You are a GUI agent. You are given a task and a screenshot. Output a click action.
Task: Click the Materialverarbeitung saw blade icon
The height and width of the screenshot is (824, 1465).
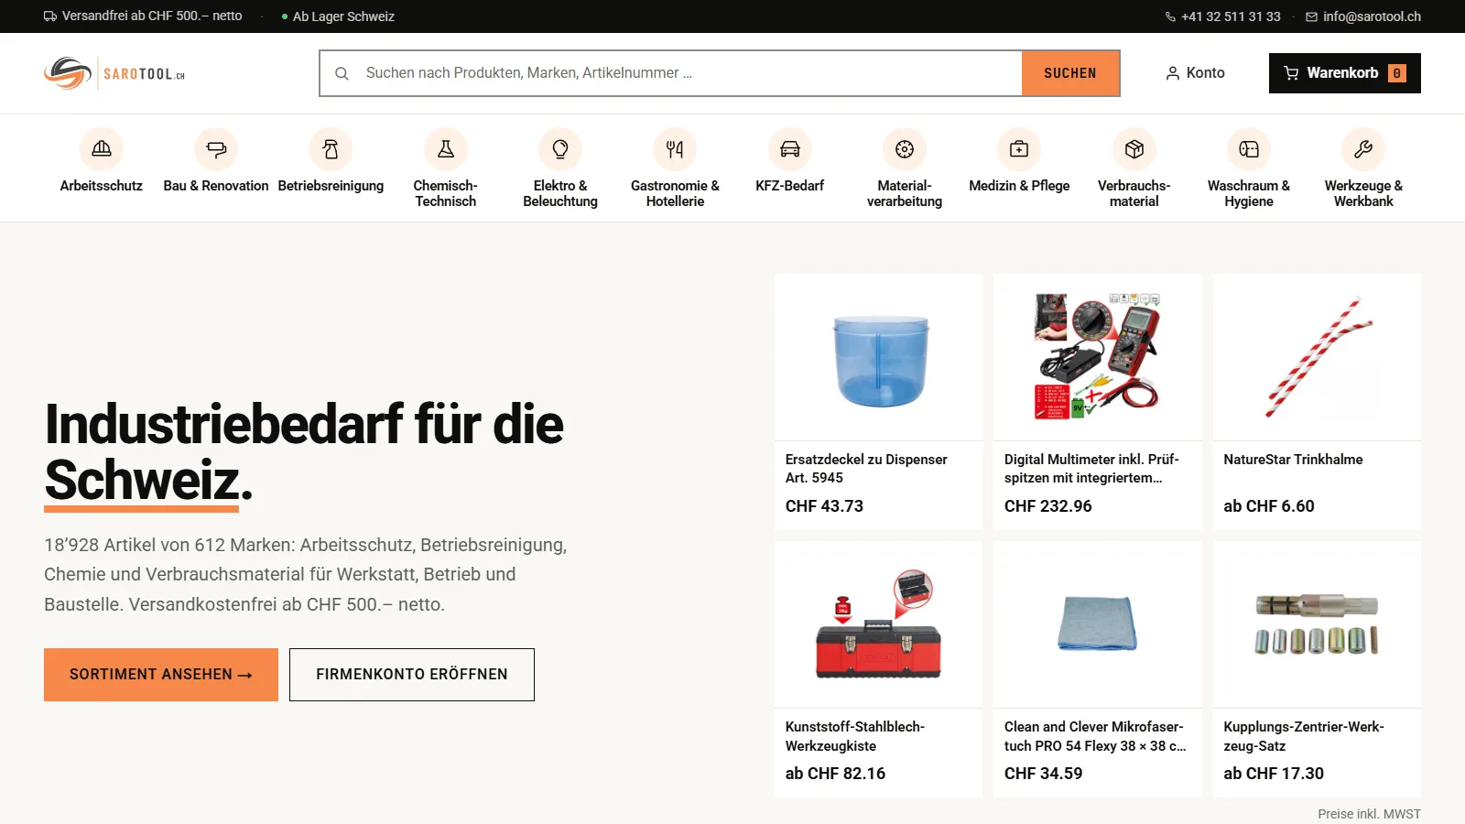(x=905, y=149)
